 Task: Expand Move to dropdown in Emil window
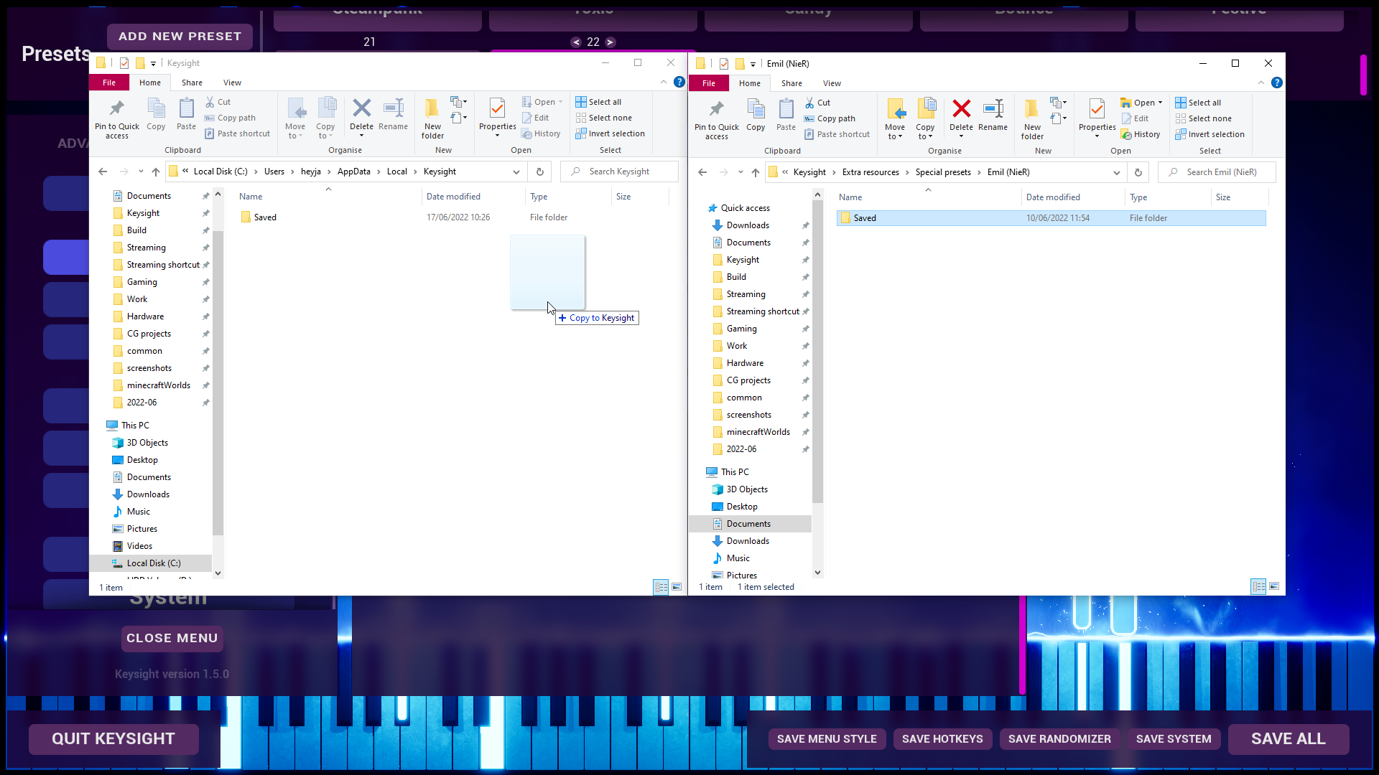coord(895,132)
